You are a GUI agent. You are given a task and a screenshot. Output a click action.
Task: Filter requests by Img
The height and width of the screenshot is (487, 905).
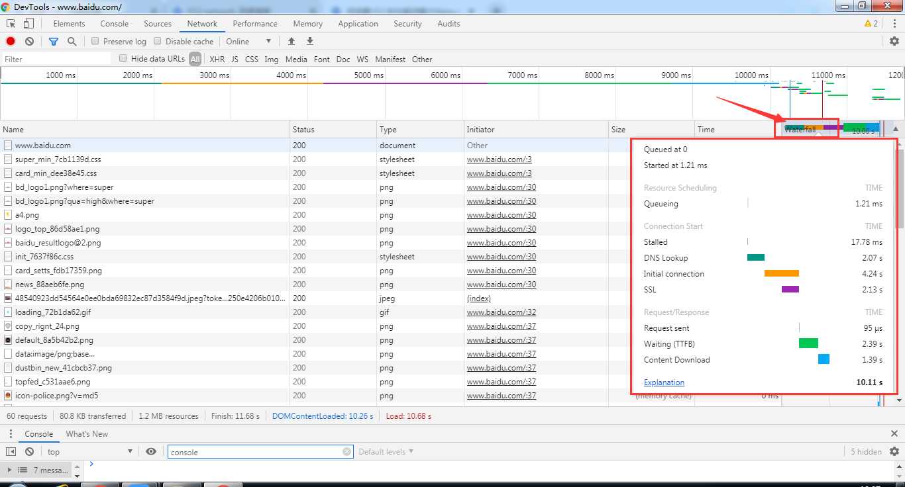point(272,59)
